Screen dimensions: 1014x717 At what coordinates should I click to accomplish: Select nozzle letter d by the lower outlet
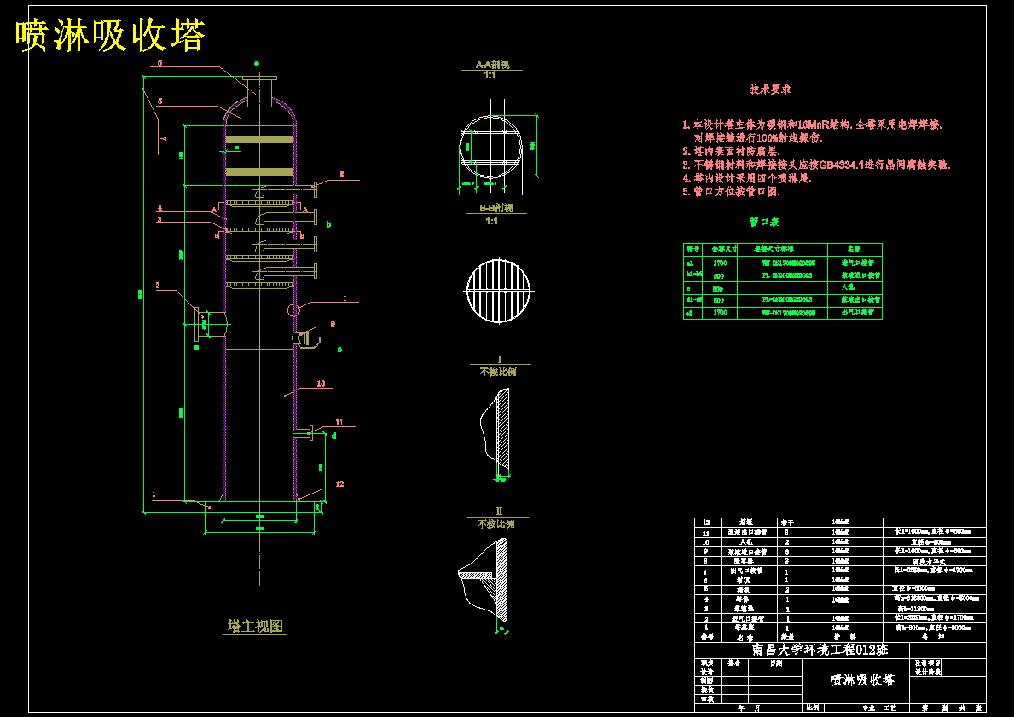[333, 437]
